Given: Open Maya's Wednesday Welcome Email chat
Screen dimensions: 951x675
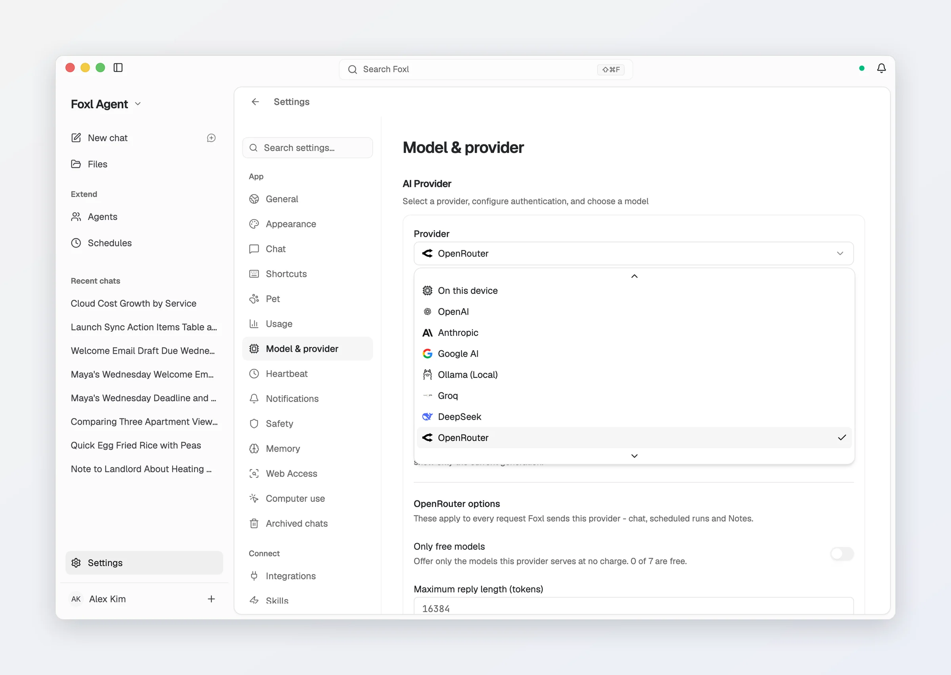Looking at the screenshot, I should pyautogui.click(x=144, y=374).
